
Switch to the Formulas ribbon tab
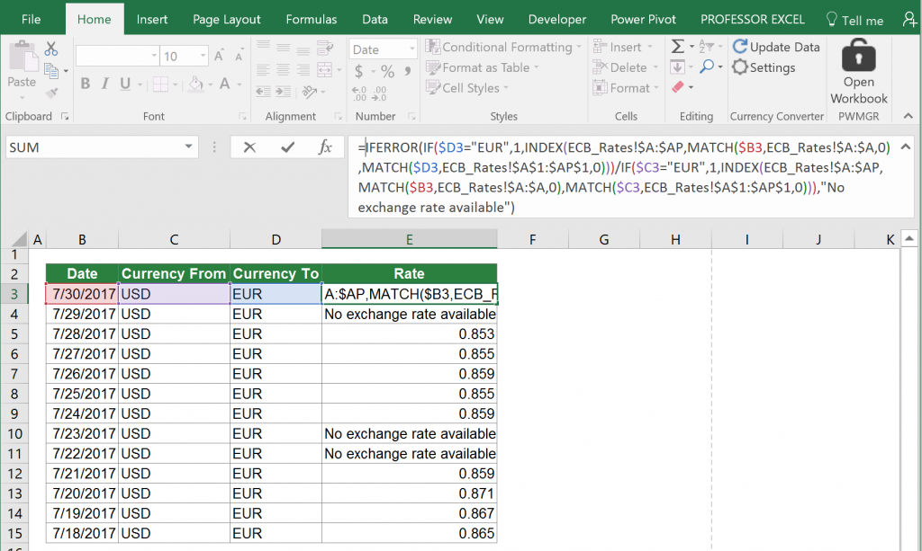click(x=311, y=19)
